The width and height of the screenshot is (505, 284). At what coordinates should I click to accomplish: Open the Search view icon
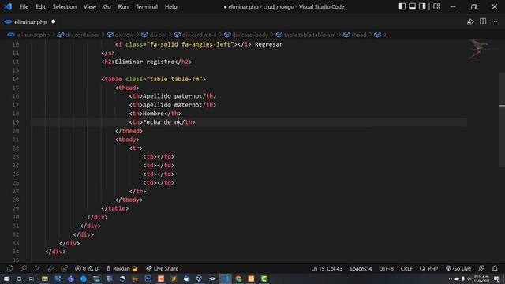click(24, 268)
